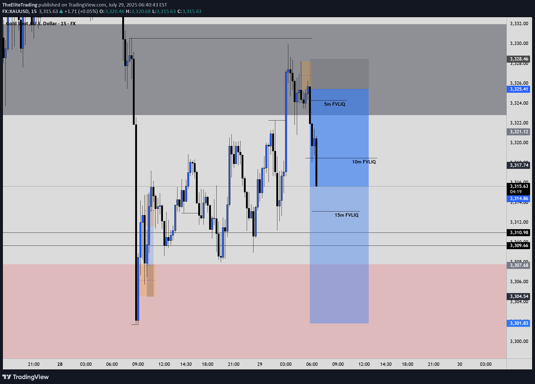Click the 04:19 candle countdown timer

point(516,192)
